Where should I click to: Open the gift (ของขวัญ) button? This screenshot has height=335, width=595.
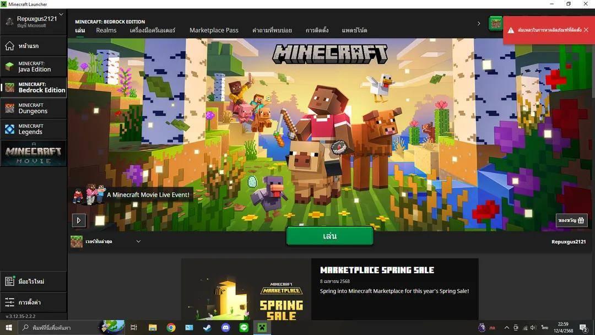pos(571,220)
